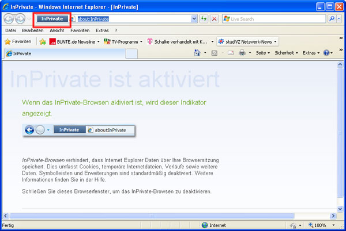Click the vertical scrollbar down arrow
The image size is (346, 231).
pos(340,209)
